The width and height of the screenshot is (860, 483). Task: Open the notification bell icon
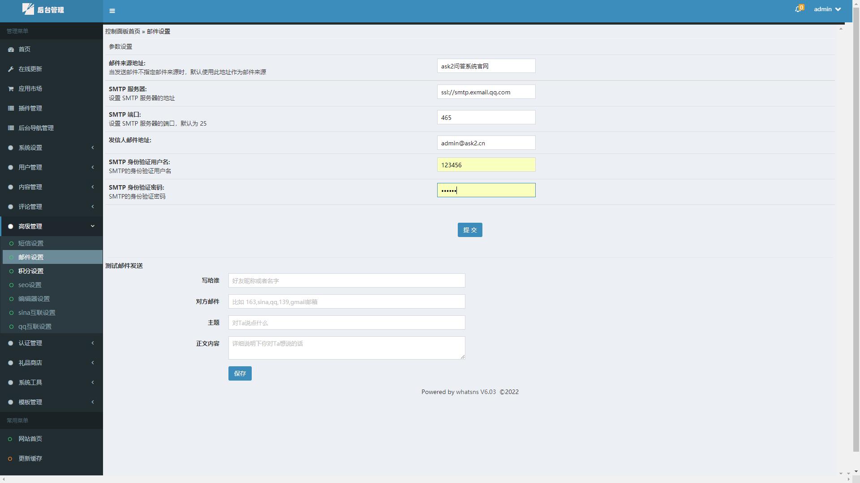(798, 9)
